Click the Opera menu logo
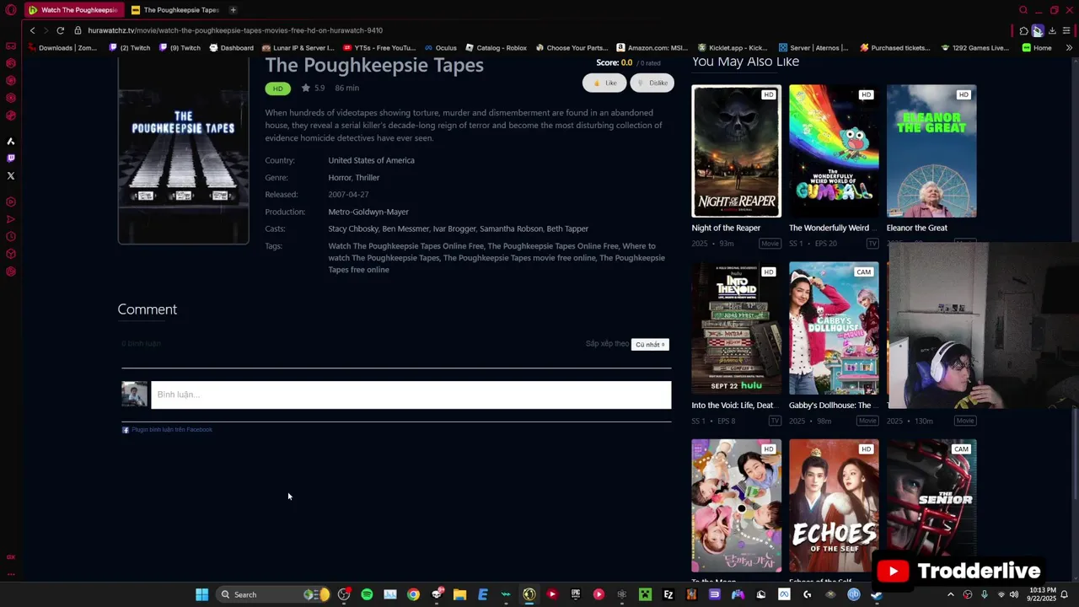This screenshot has width=1079, height=607. (11, 10)
